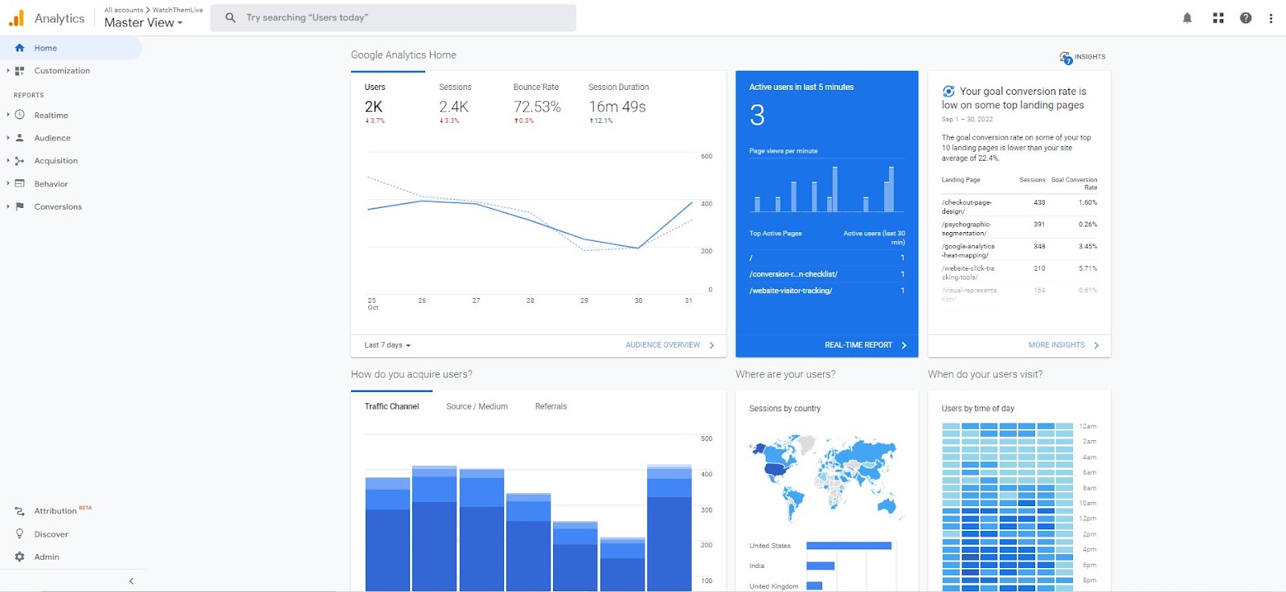Switch to the Referrals tab
The image size is (1286, 592).
click(x=551, y=406)
